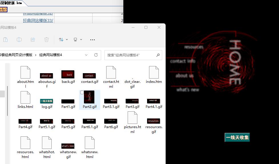Image resolution: width=279 pixels, height=164 pixels.
Task: Select the aboutus.gif thumbnail
Action: (x=47, y=76)
